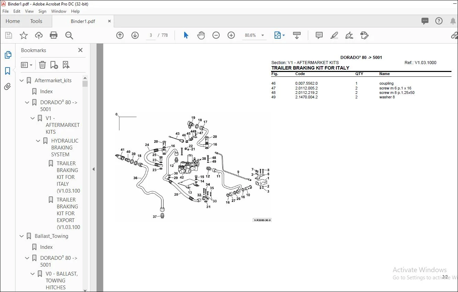Open the bookmarks options menu dropdown
This screenshot has width=458, height=292.
27,65
